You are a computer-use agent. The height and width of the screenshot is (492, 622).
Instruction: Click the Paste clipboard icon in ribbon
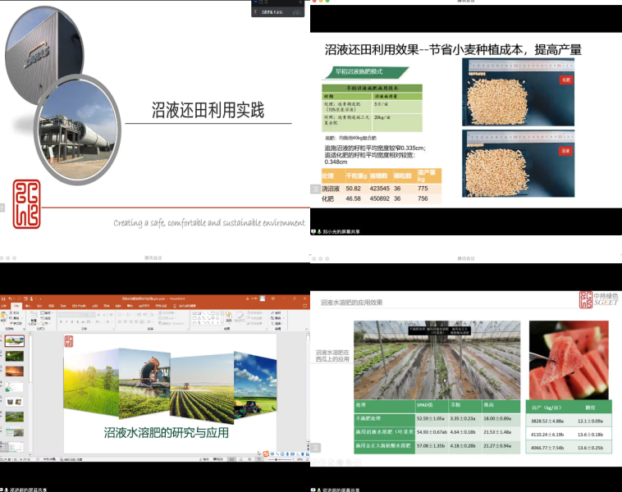[3, 316]
